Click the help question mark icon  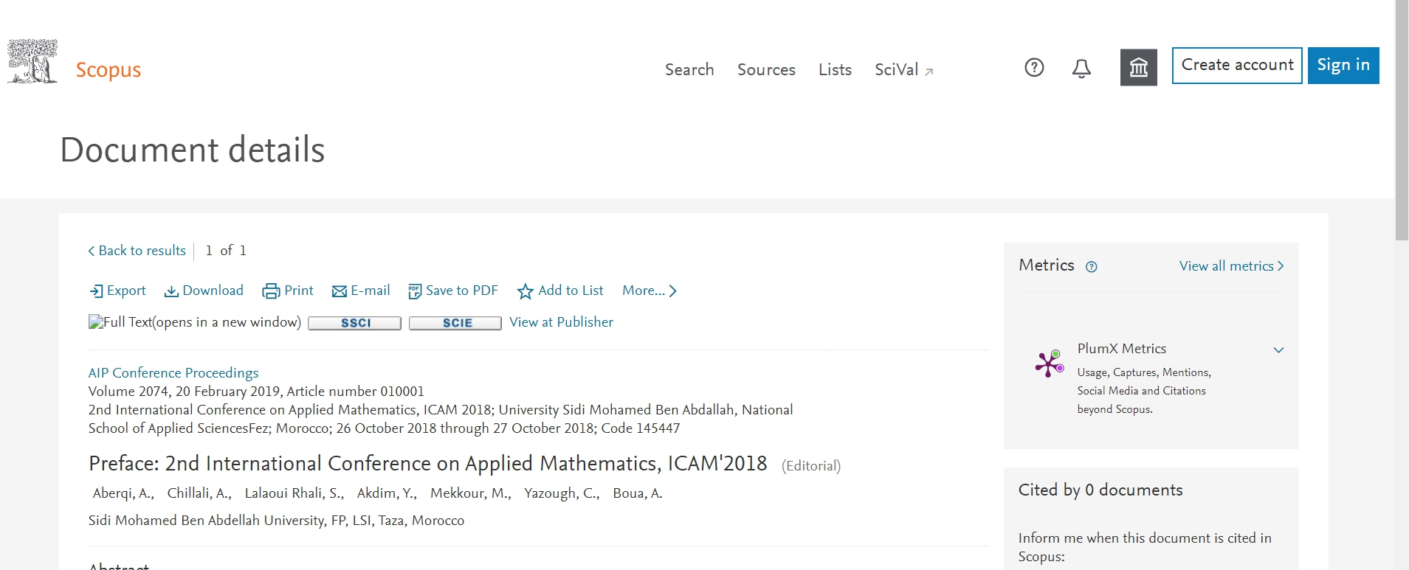click(x=1034, y=68)
